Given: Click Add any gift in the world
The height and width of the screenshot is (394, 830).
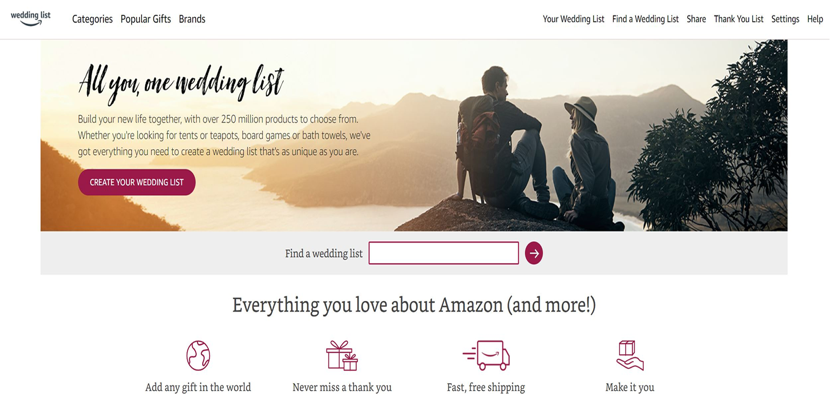Looking at the screenshot, I should pyautogui.click(x=198, y=387).
